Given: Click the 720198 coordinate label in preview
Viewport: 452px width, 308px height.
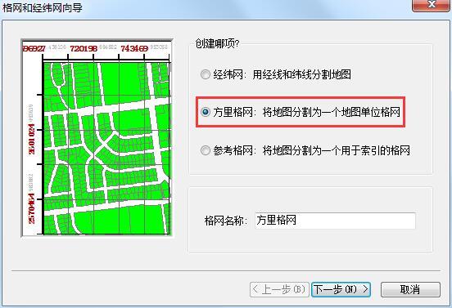Looking at the screenshot, I should point(84,48).
